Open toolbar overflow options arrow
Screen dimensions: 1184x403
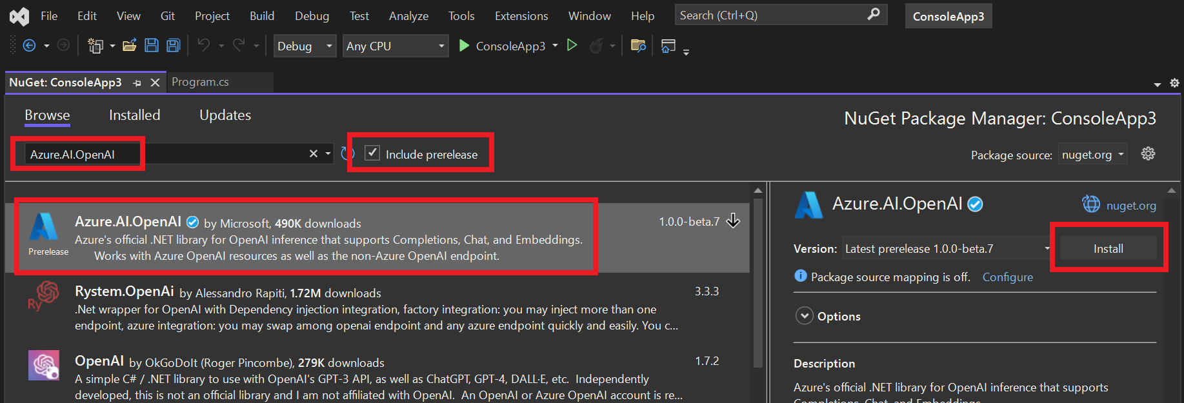coord(686,52)
